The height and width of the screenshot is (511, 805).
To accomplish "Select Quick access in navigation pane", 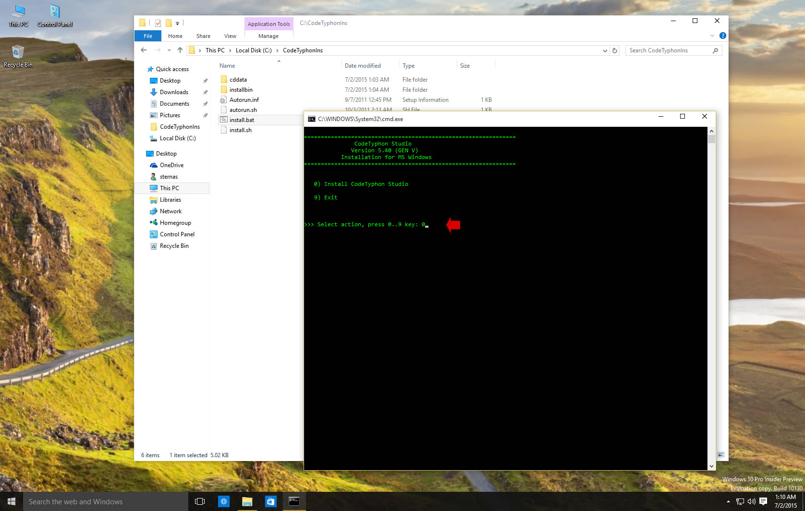I will pos(172,69).
